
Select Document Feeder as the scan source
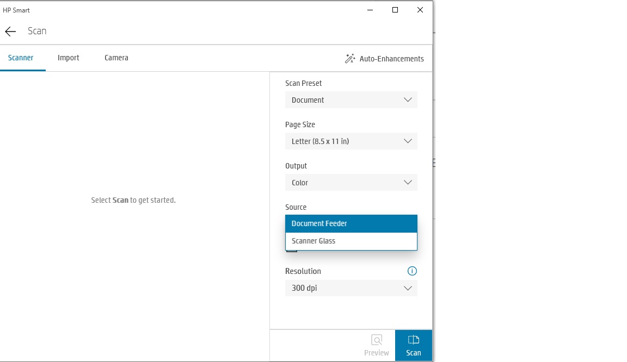pyautogui.click(x=351, y=223)
